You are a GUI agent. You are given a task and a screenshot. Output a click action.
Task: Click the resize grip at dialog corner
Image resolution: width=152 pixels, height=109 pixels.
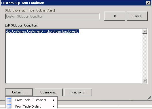149,98
